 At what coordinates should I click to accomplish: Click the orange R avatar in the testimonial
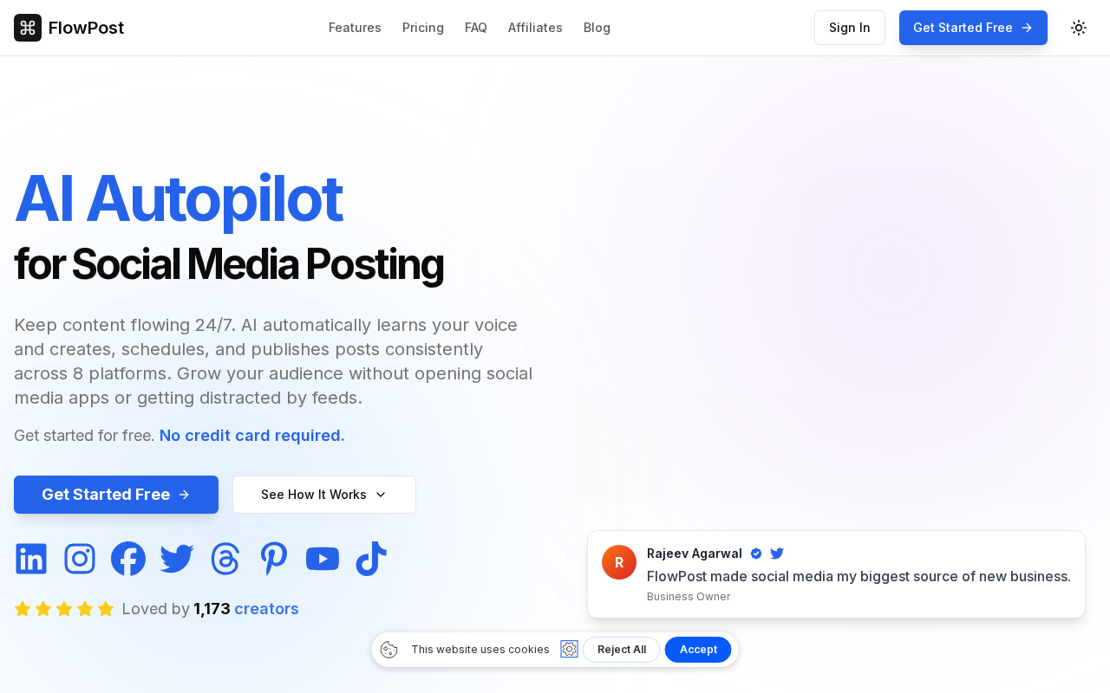[619, 562]
